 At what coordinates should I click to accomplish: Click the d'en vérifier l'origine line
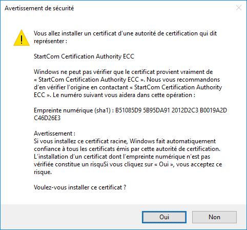tap(128, 87)
